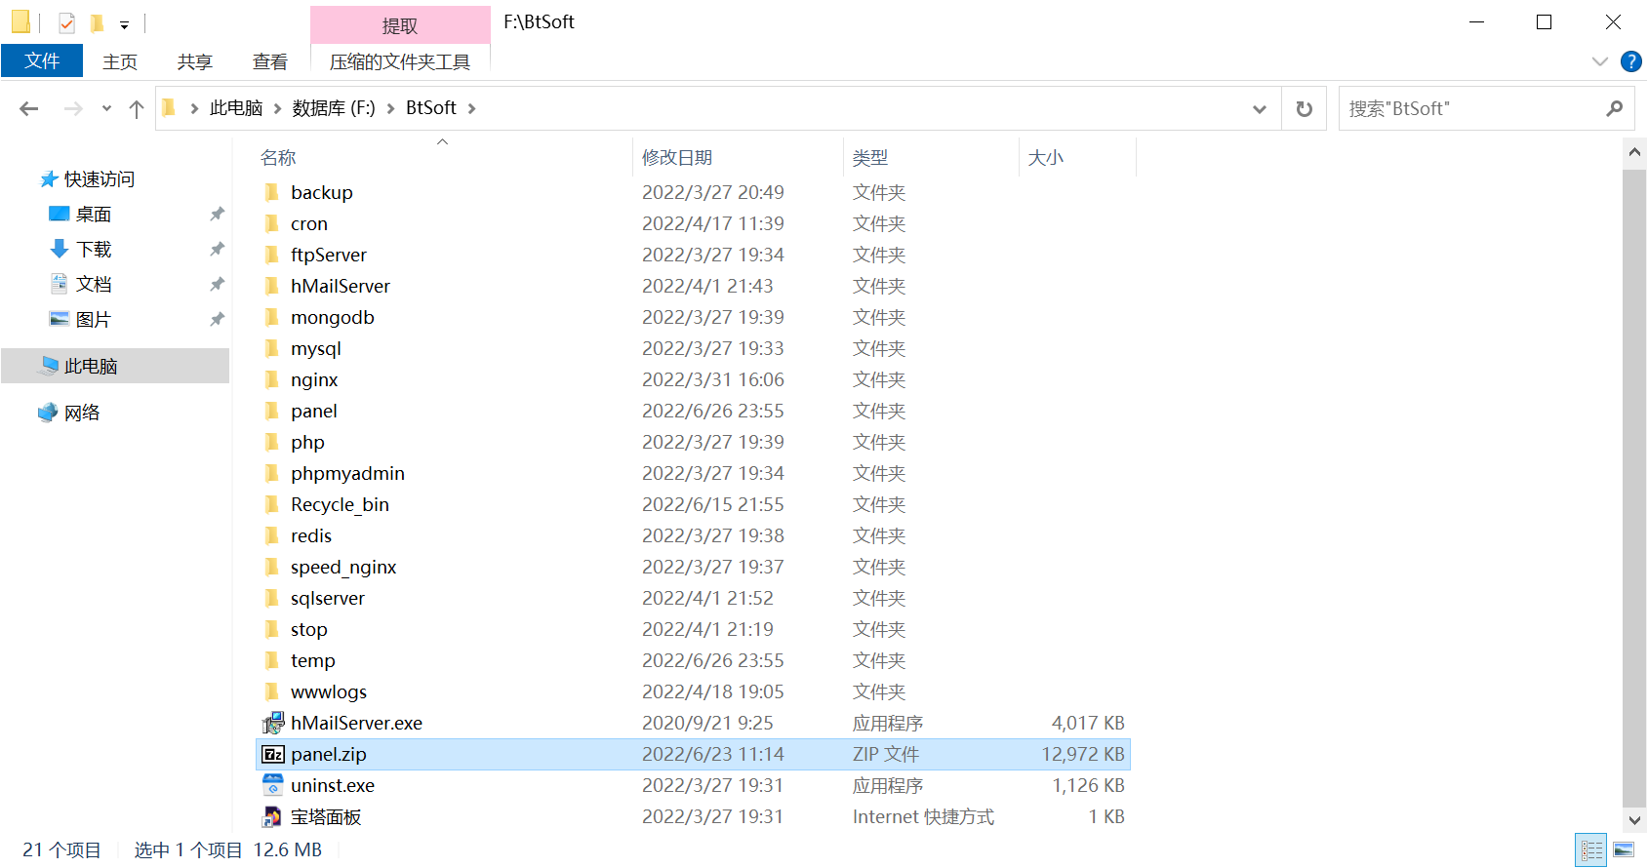This screenshot has width=1648, height=868.
Task: Select the ftpServer folder icon
Action: [x=272, y=255]
